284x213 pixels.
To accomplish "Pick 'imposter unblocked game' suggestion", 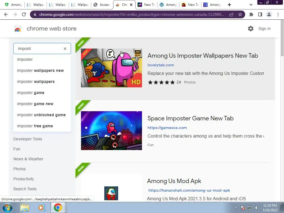I will [x=42, y=115].
